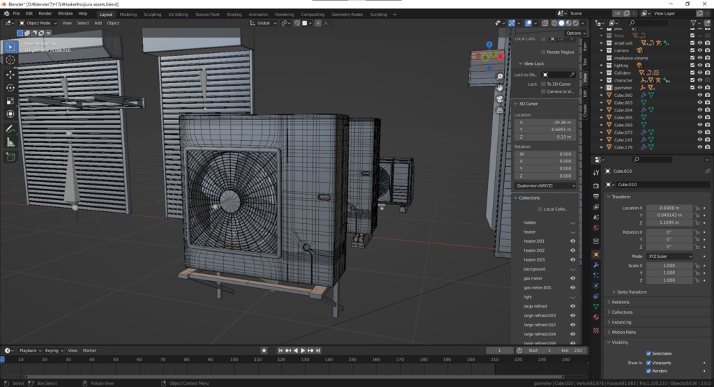
Task: Open the viewport Add menu
Action: click(98, 23)
